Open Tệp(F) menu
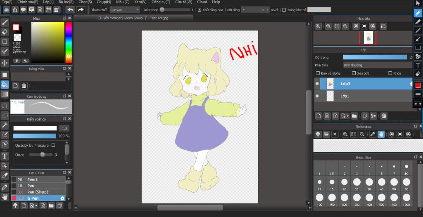Image resolution: width=423 pixels, height=217 pixels. click(7, 2)
